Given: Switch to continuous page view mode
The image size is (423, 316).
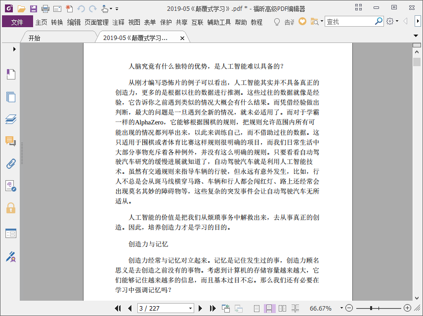Looking at the screenshot, I should [x=269, y=308].
